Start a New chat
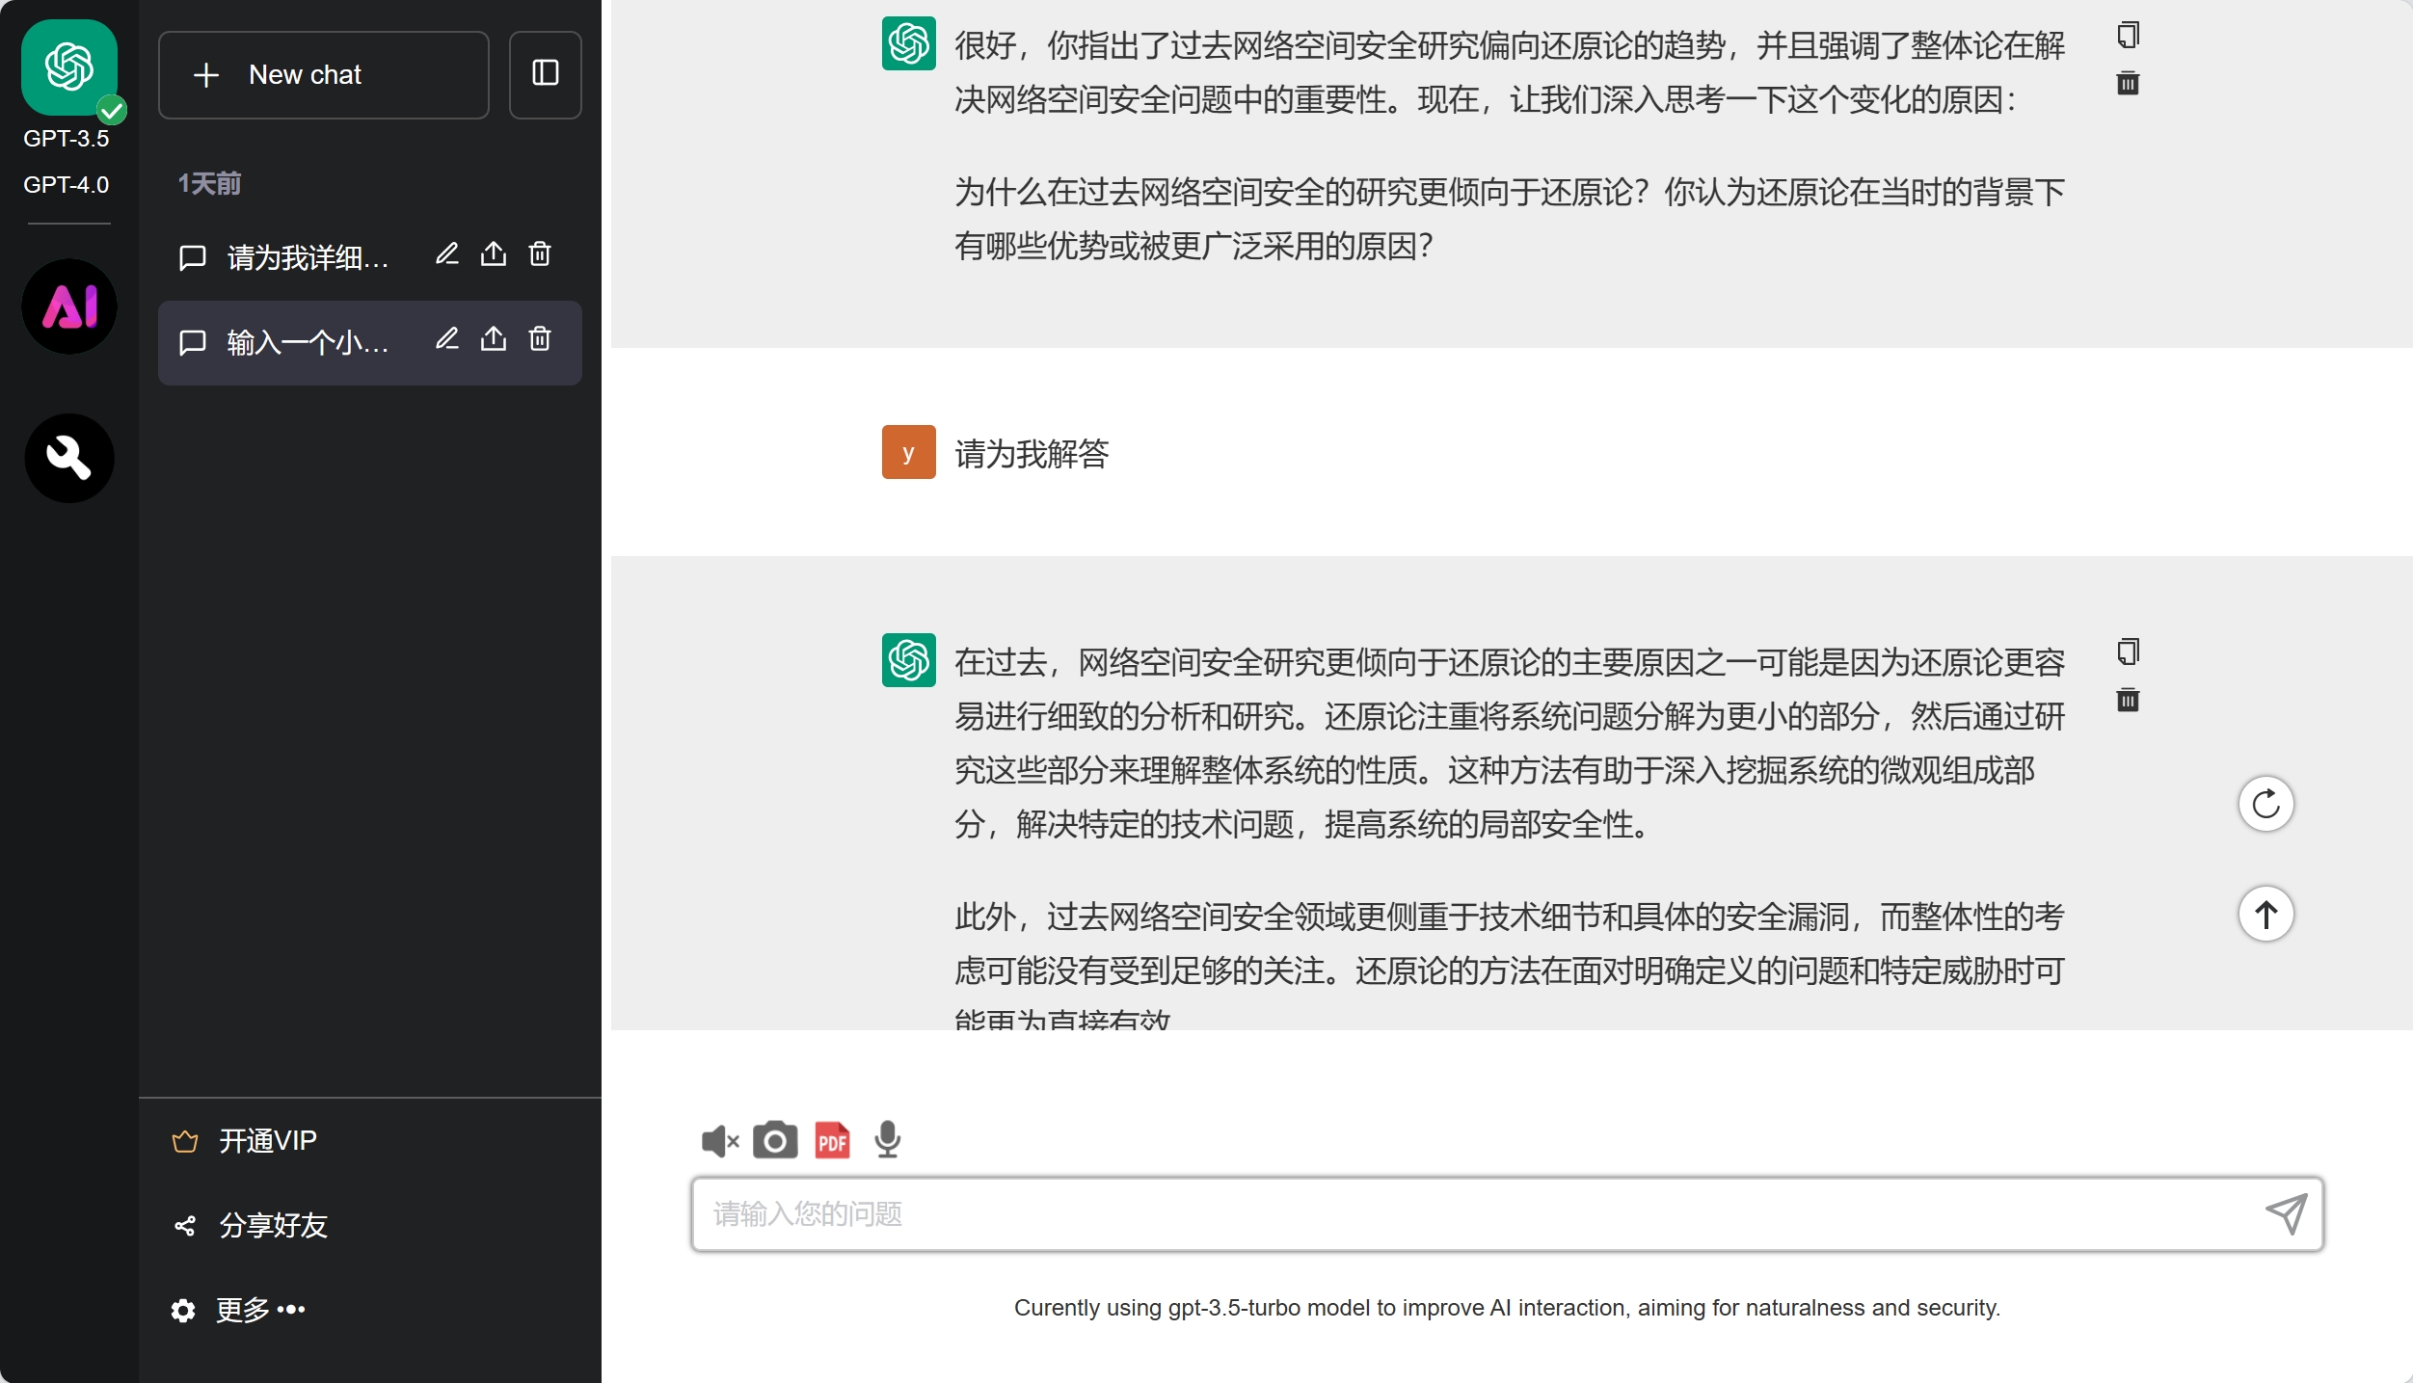 pos(323,74)
